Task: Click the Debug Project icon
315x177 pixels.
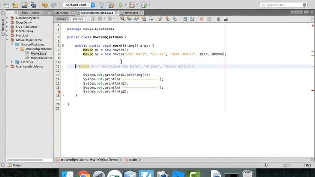Action: (132, 5)
